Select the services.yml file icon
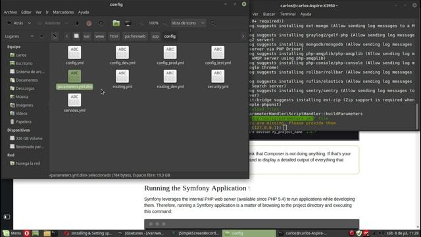This screenshot has width=421, height=237. [74, 100]
